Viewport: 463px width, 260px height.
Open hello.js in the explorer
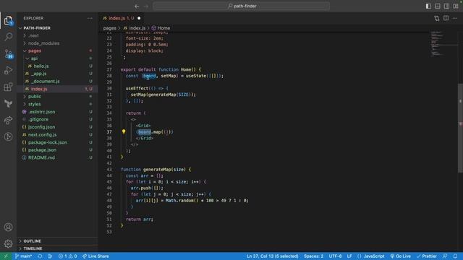click(x=58, y=66)
